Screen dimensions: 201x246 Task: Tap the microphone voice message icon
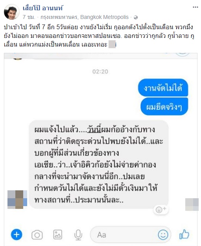[78, 235]
